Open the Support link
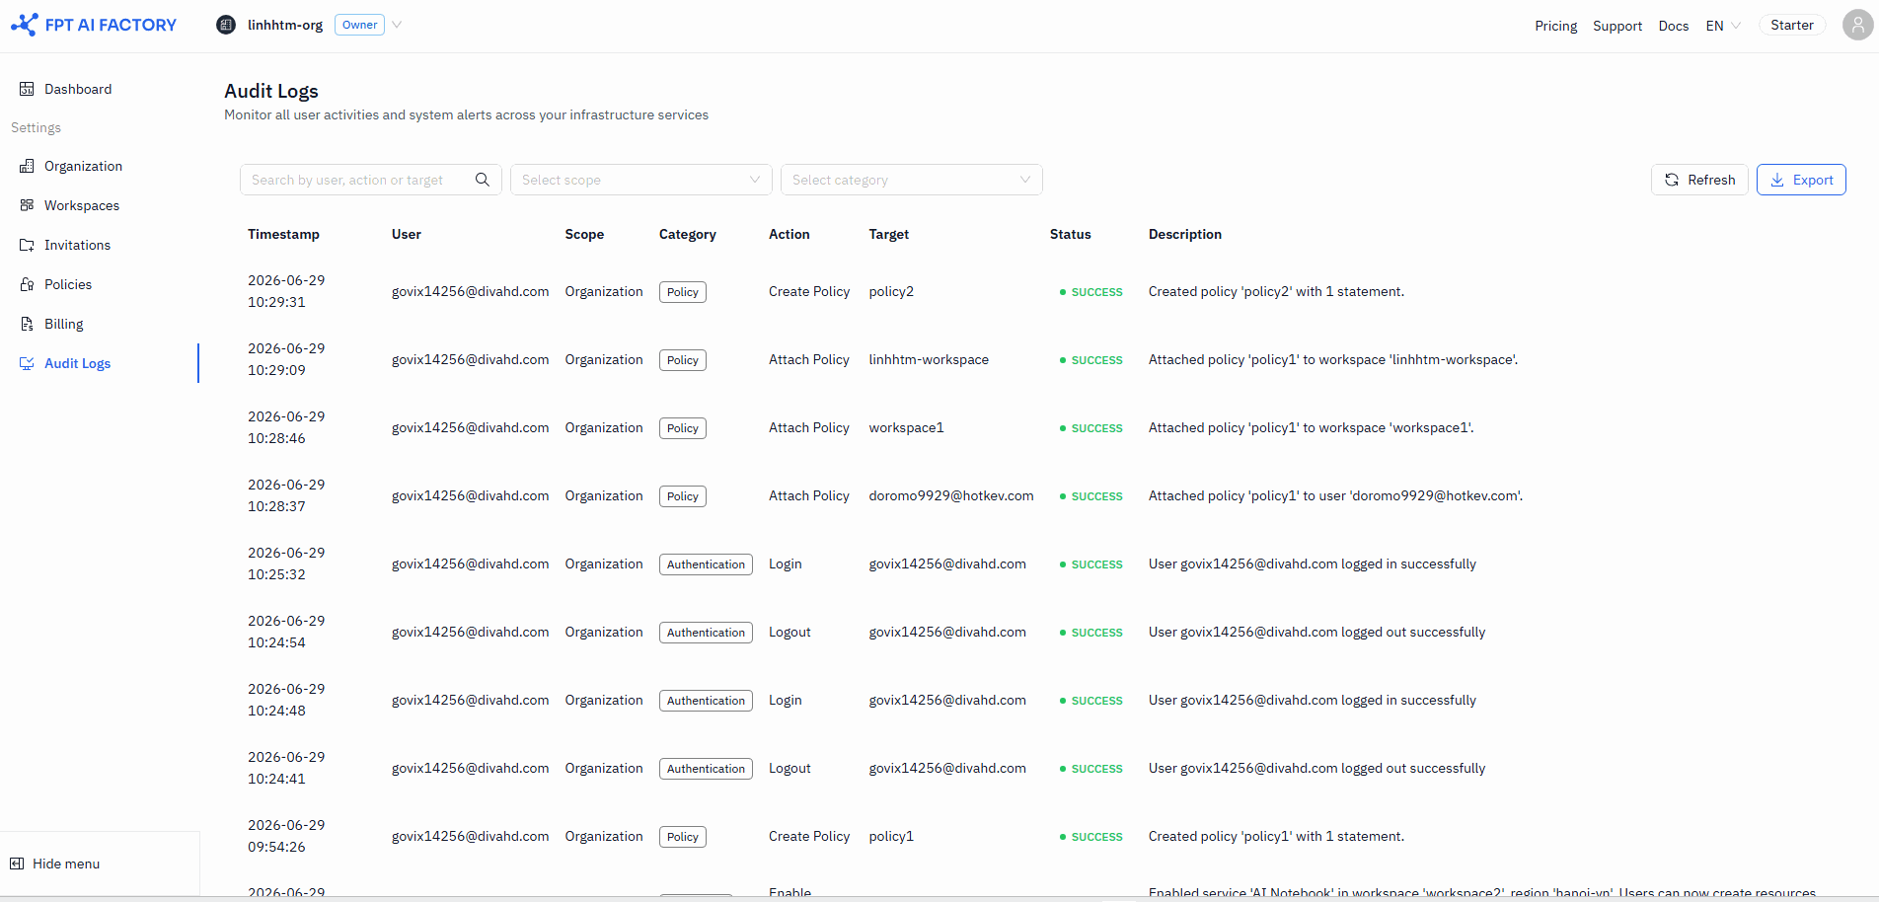Image resolution: width=1879 pixels, height=902 pixels. pyautogui.click(x=1617, y=26)
